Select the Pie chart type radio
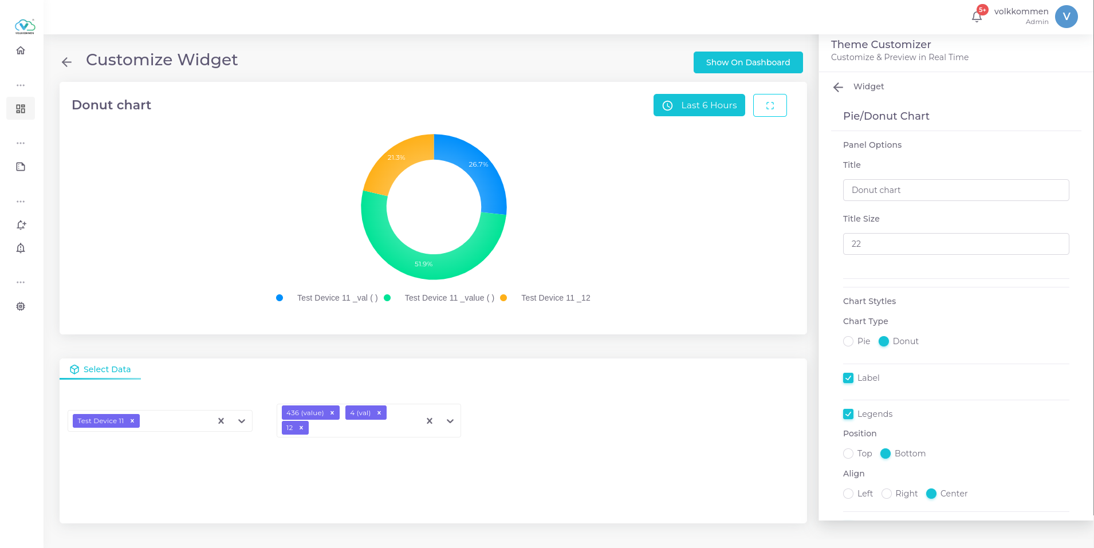The image size is (1094, 548). (848, 341)
